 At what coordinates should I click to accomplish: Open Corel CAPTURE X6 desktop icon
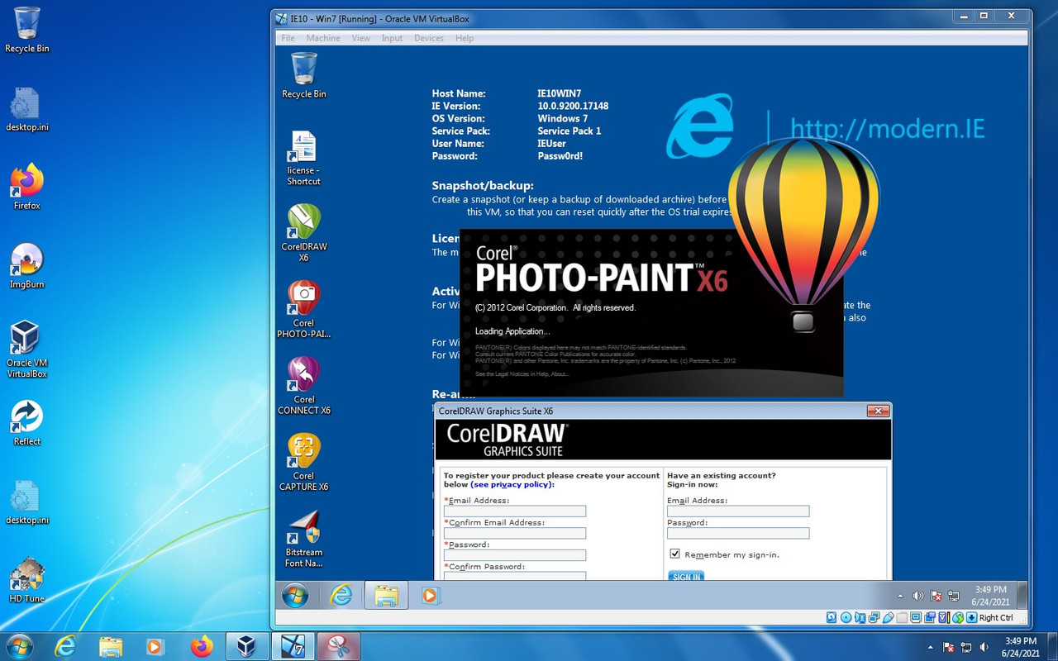point(303,463)
